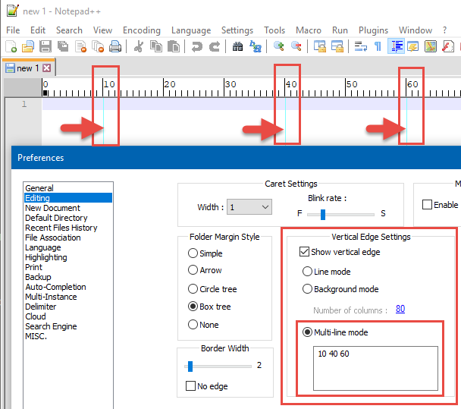Image resolution: width=461 pixels, height=409 pixels.
Task: Click the Zoom Out magnifier icon
Action: click(296, 46)
